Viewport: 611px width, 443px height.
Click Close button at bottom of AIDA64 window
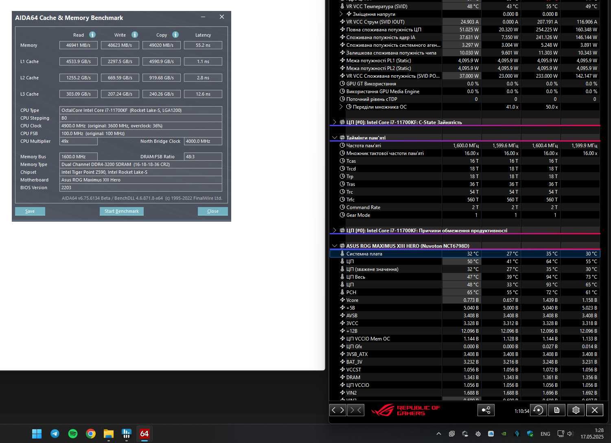pos(213,211)
